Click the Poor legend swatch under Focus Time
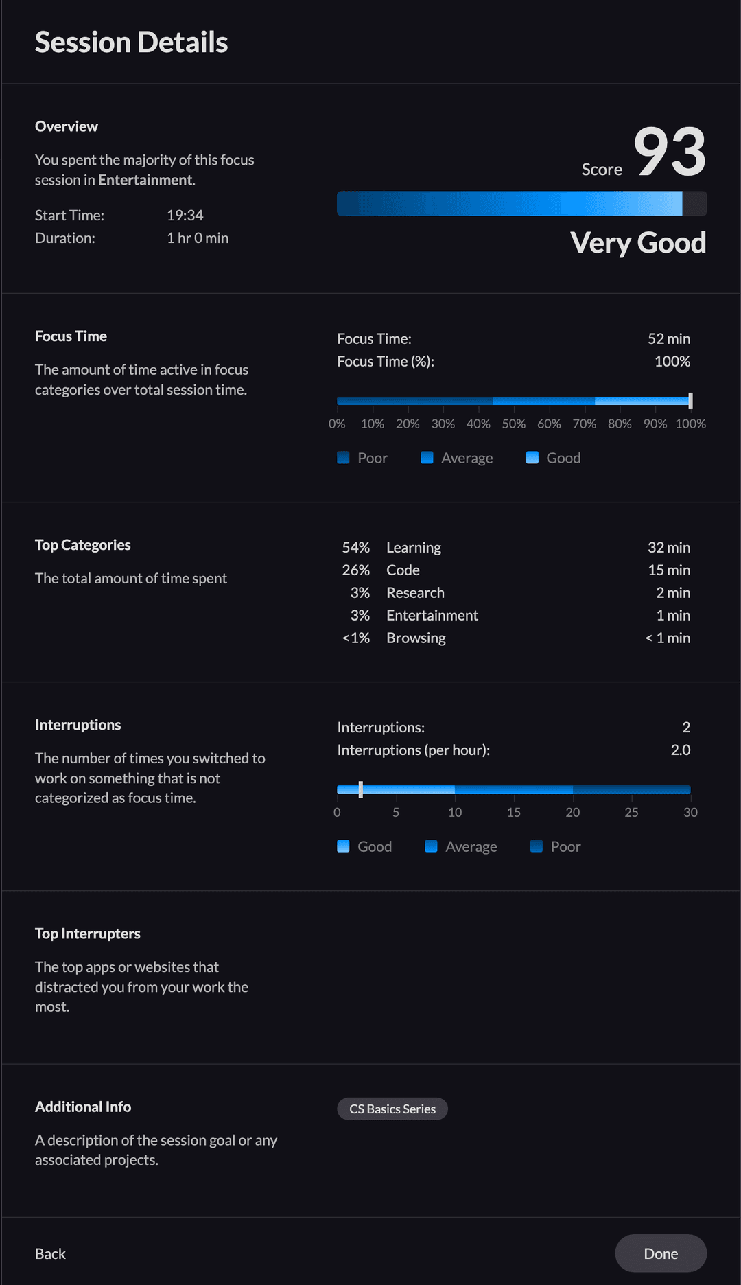The image size is (741, 1285). coord(344,458)
